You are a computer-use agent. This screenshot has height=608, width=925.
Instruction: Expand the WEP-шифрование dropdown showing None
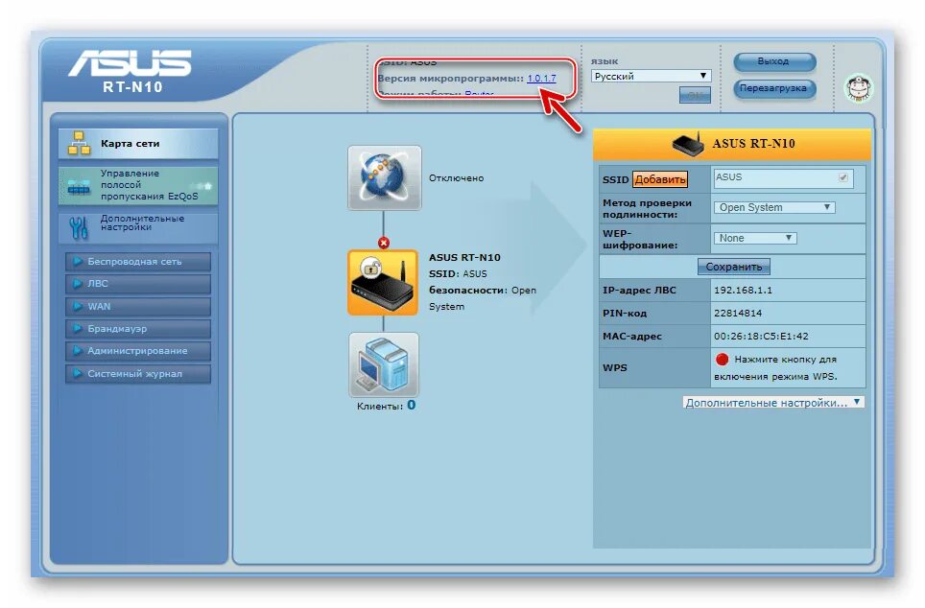pos(754,237)
